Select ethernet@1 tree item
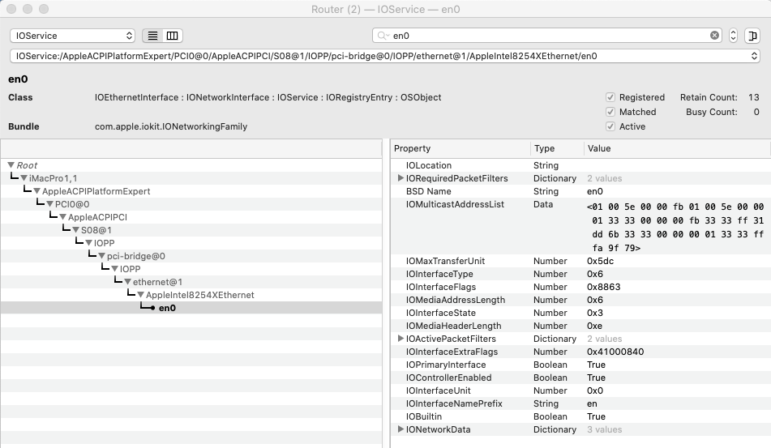771x448 pixels. tap(157, 282)
